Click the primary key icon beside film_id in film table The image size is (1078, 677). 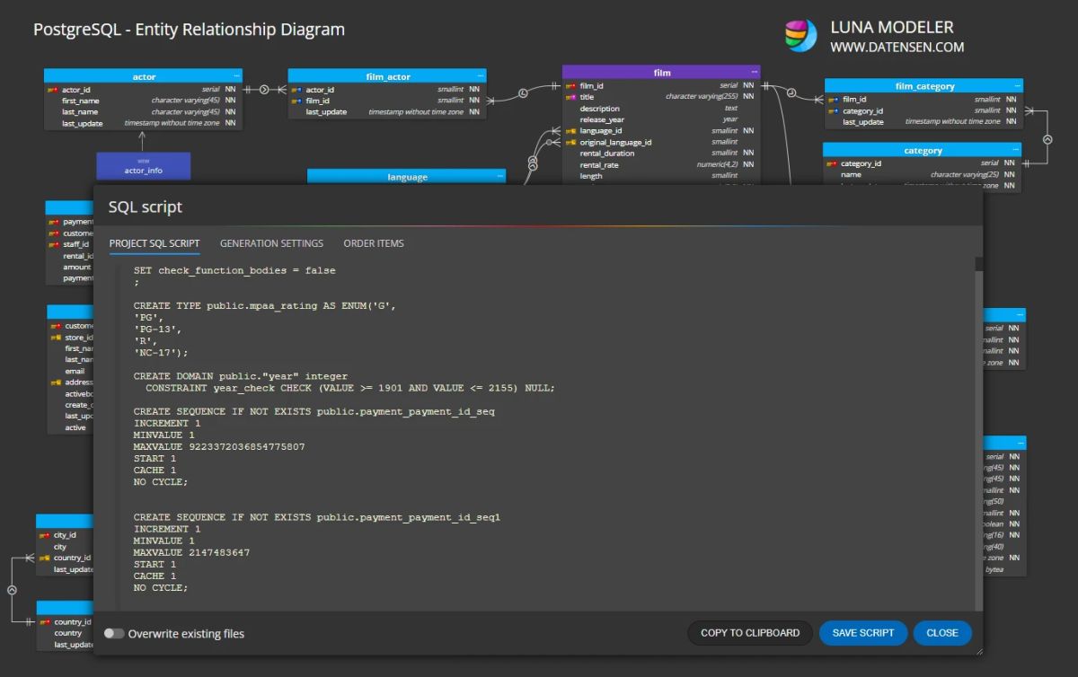[x=570, y=86]
